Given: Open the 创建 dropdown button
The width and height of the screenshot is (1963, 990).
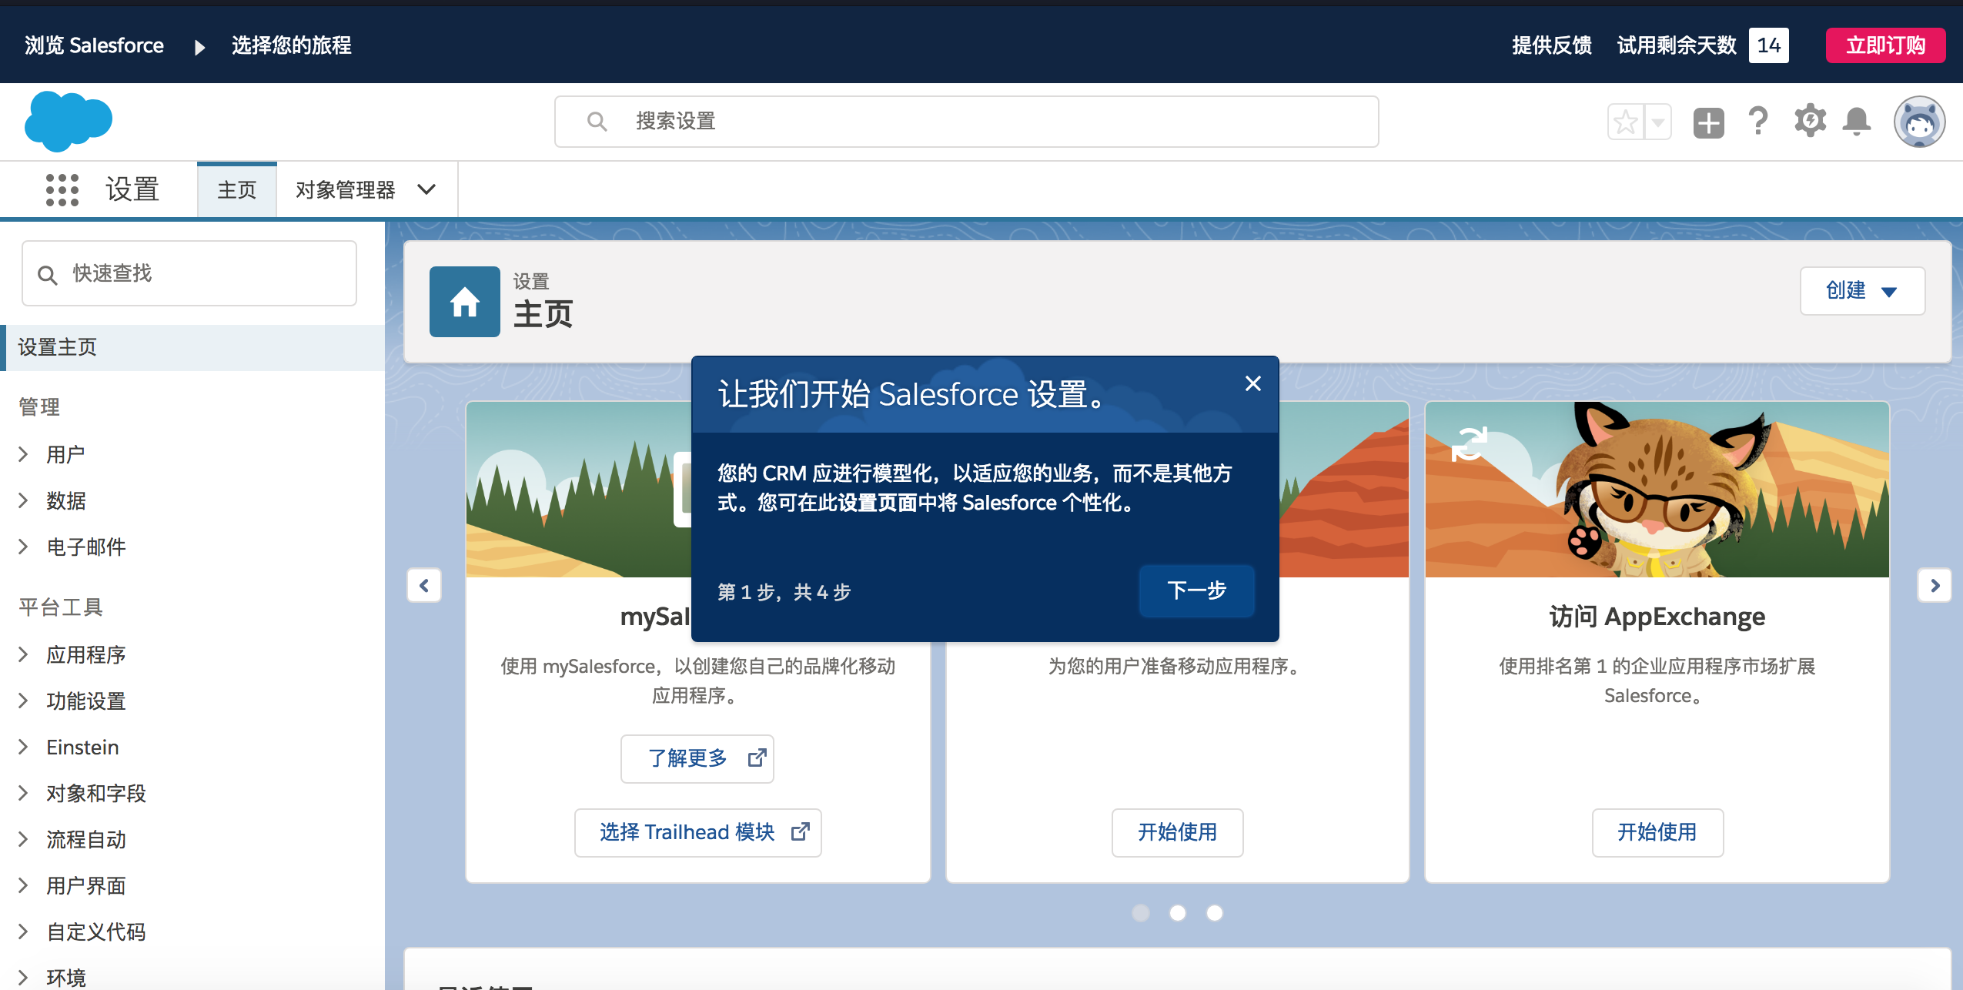Looking at the screenshot, I should [x=1862, y=291].
